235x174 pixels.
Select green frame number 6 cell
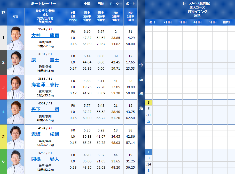[3, 161]
